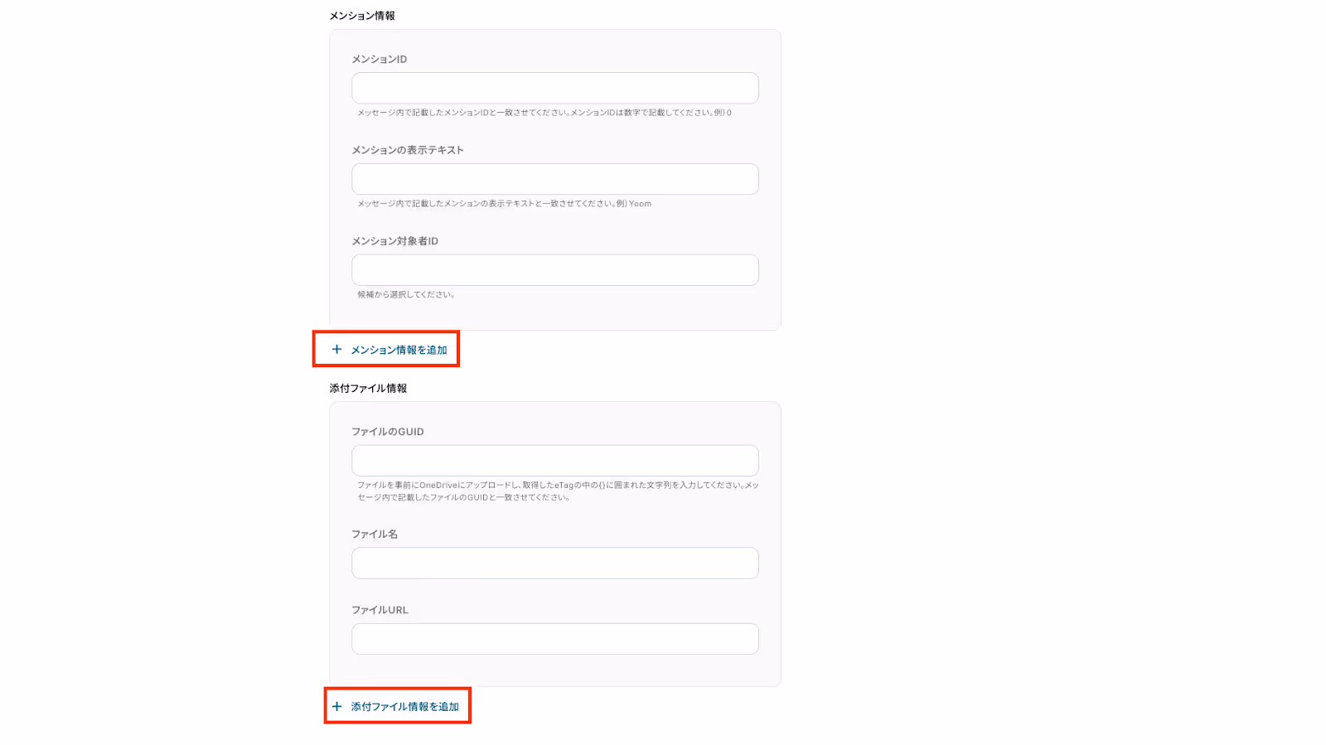This screenshot has width=1326, height=745.
Task: Click the メンションID field label
Action: pyautogui.click(x=380, y=59)
